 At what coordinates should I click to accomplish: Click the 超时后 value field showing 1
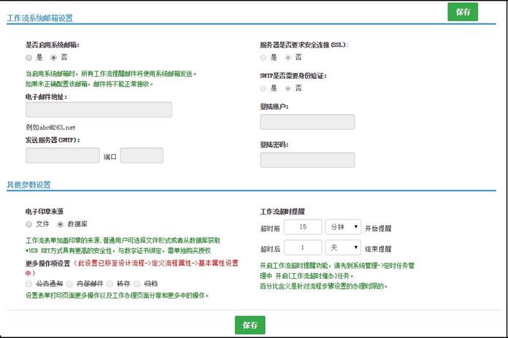click(x=303, y=247)
